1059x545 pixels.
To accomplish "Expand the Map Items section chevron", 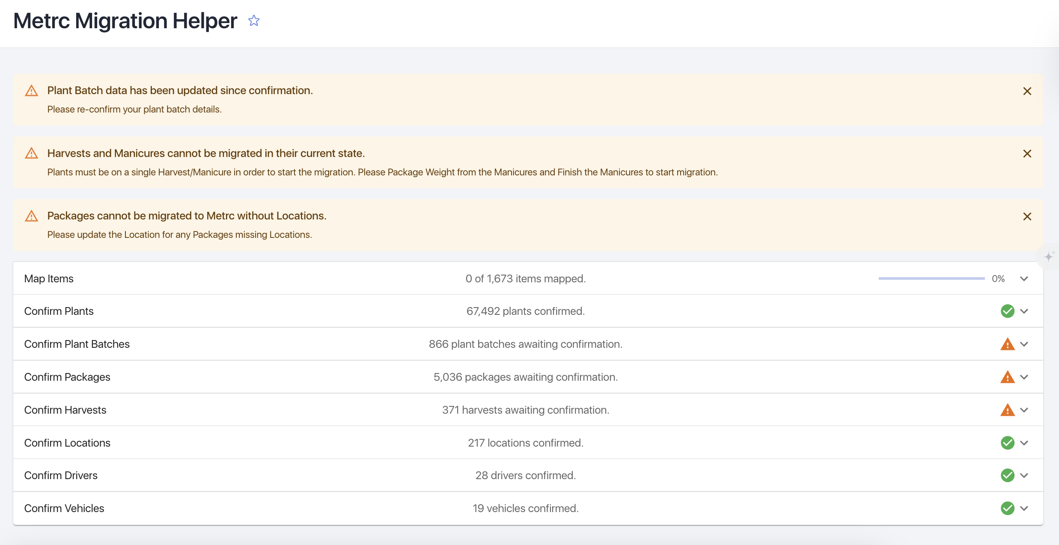I will tap(1024, 278).
